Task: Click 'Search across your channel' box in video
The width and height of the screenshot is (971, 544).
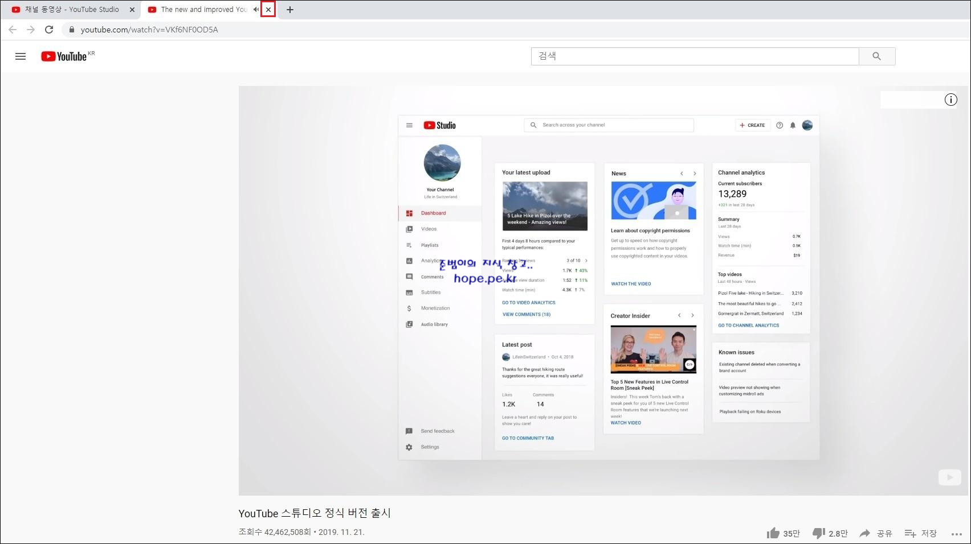Action: click(609, 125)
